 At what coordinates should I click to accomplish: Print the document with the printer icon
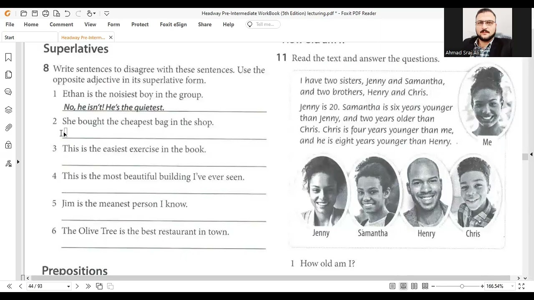point(45,13)
